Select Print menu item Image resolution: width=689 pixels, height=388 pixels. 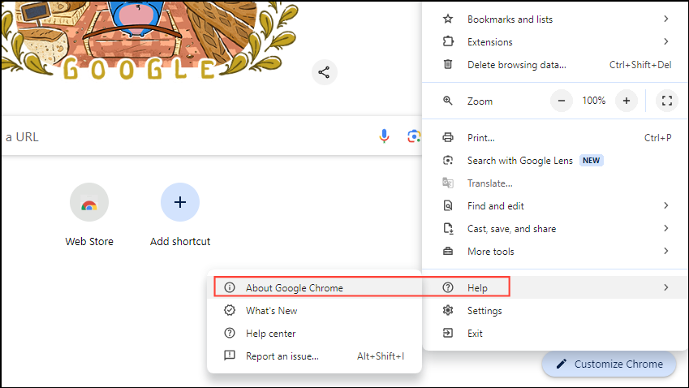555,137
